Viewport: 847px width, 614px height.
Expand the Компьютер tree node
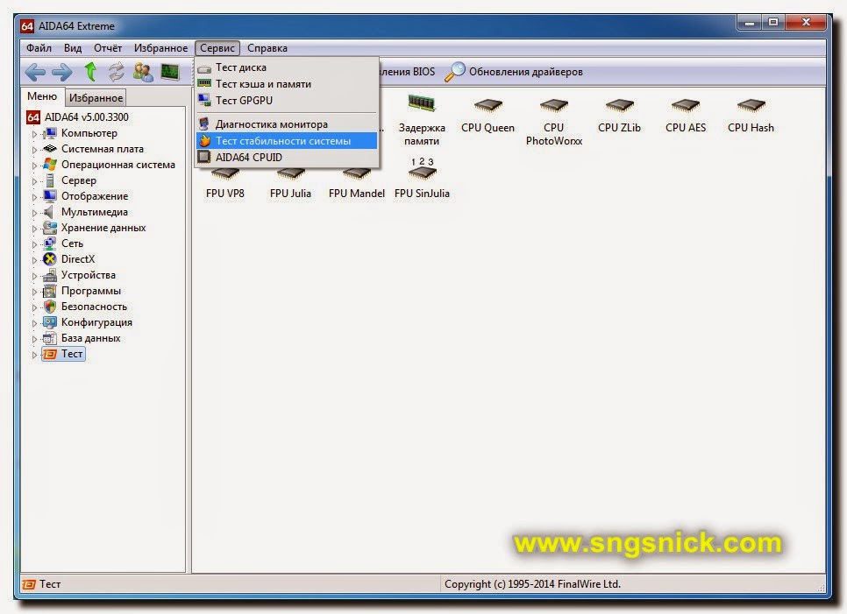coord(34,134)
